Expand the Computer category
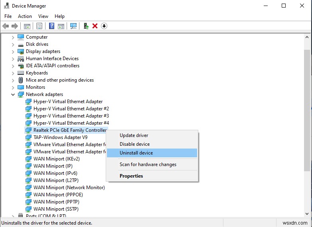Viewport: 312px width, 227px height. click(x=13, y=37)
